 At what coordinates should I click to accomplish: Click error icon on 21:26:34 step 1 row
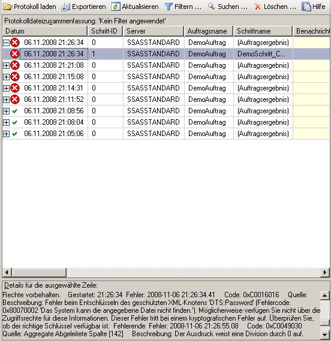(15, 54)
